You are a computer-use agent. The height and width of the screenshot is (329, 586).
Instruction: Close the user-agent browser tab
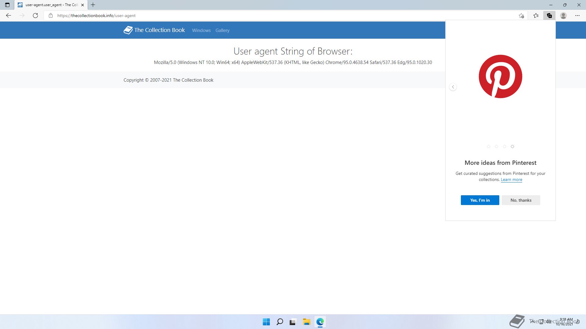click(x=82, y=5)
